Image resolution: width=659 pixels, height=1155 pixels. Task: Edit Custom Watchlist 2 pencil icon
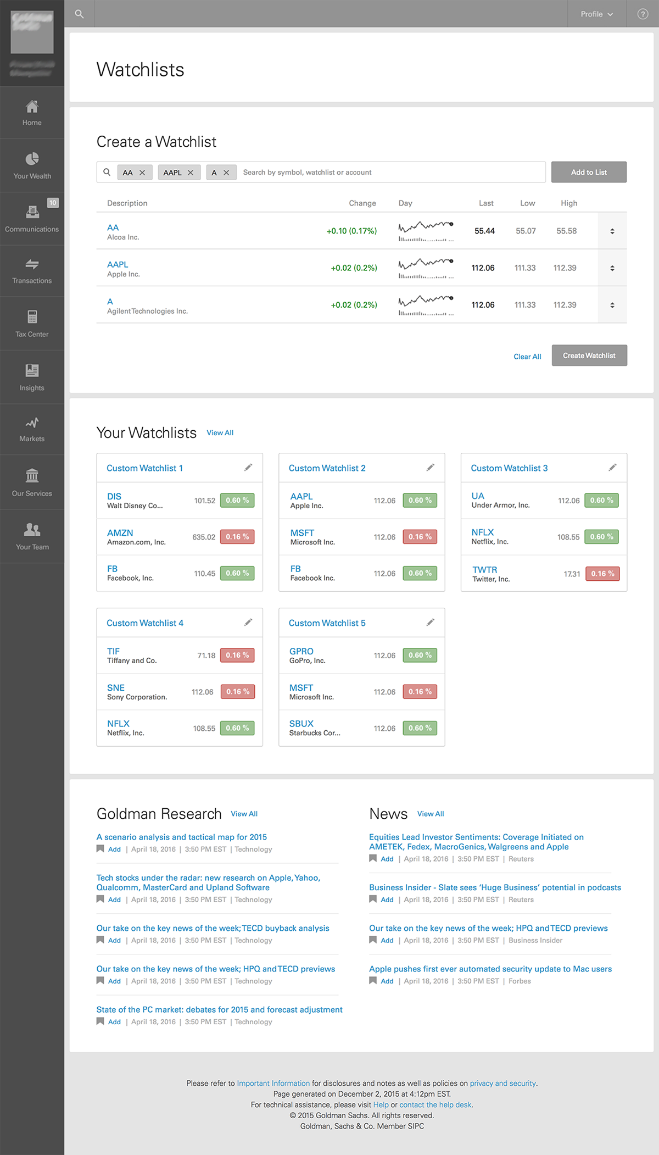coord(431,468)
